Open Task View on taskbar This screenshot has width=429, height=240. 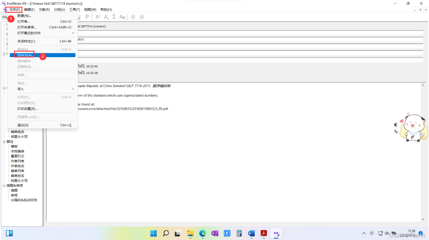coord(178,233)
